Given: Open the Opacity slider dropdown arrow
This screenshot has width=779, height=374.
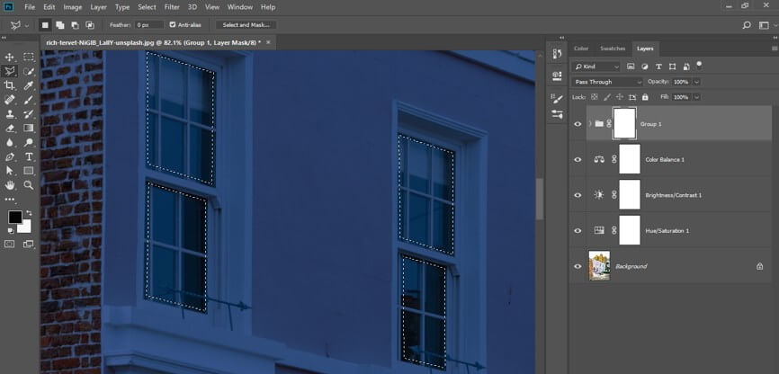Looking at the screenshot, I should point(696,82).
